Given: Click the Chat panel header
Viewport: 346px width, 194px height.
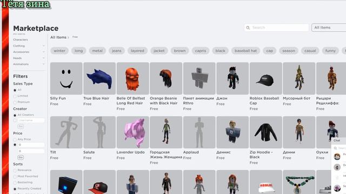Looking at the screenshot, I should [339, 140].
